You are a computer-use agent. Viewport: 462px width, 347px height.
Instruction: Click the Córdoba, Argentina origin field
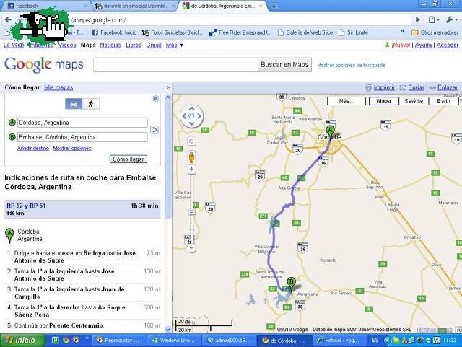point(82,123)
